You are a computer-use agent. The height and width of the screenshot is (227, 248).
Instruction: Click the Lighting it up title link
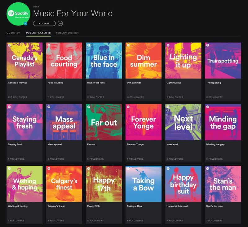coord(174,83)
